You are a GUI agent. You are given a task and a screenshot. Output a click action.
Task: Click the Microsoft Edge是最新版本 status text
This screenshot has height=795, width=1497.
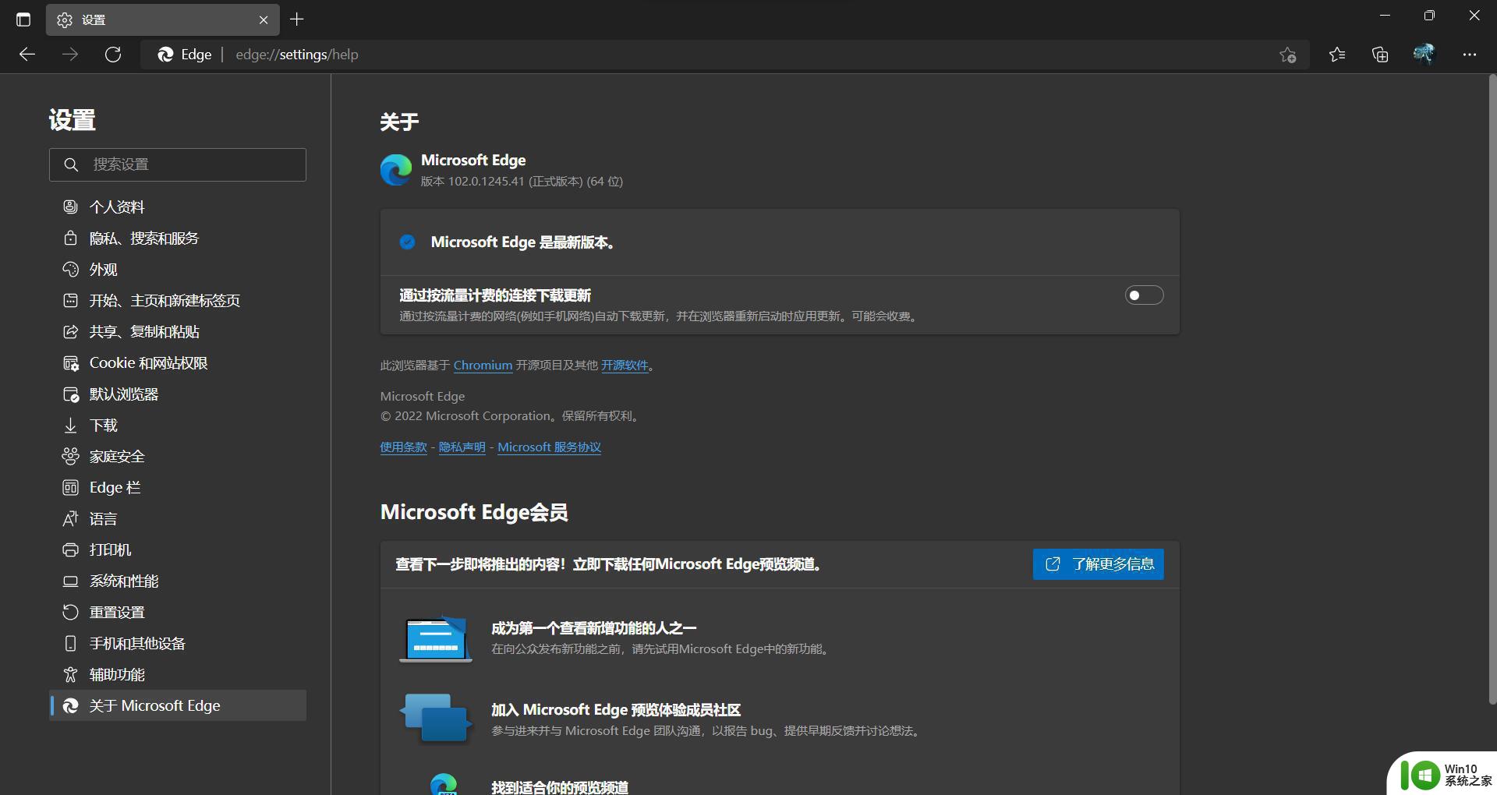(x=524, y=242)
